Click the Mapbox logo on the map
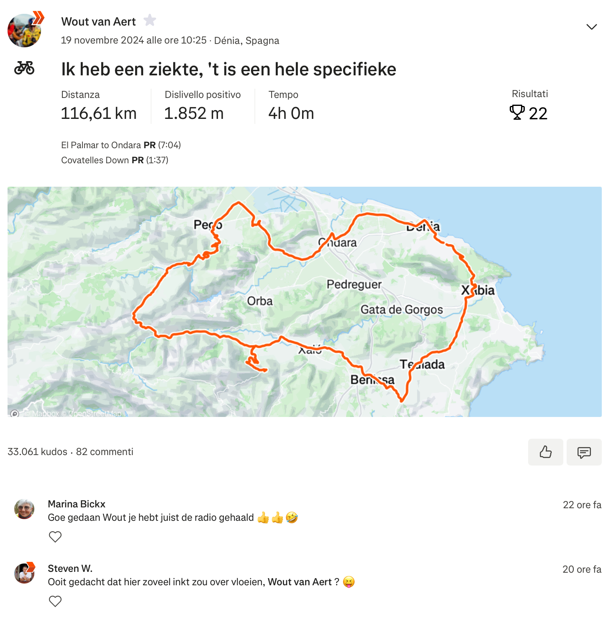 click(x=15, y=414)
